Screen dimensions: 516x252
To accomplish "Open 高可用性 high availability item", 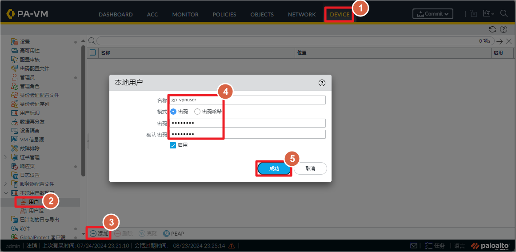I will [30, 51].
